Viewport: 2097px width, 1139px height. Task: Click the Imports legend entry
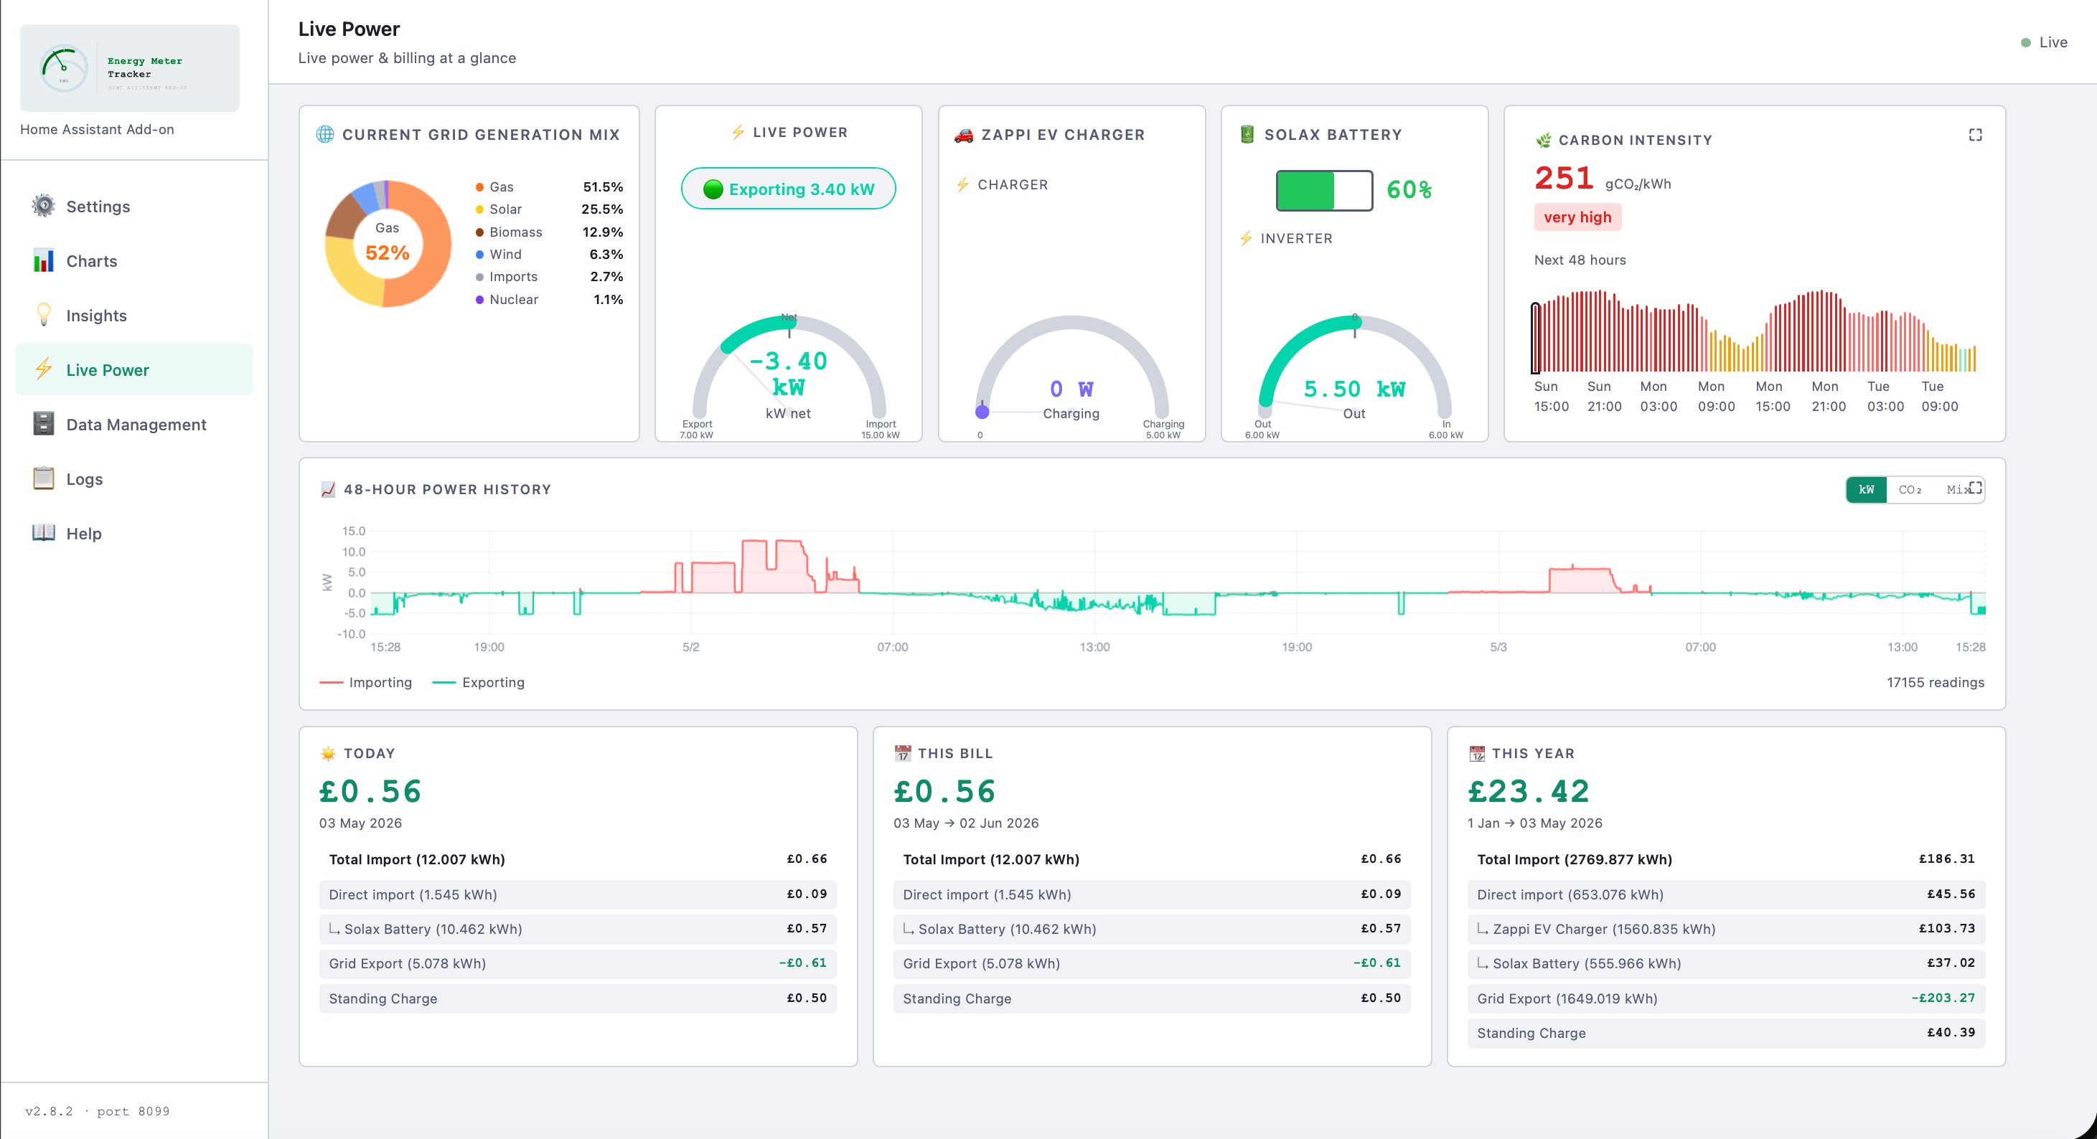(x=550, y=277)
